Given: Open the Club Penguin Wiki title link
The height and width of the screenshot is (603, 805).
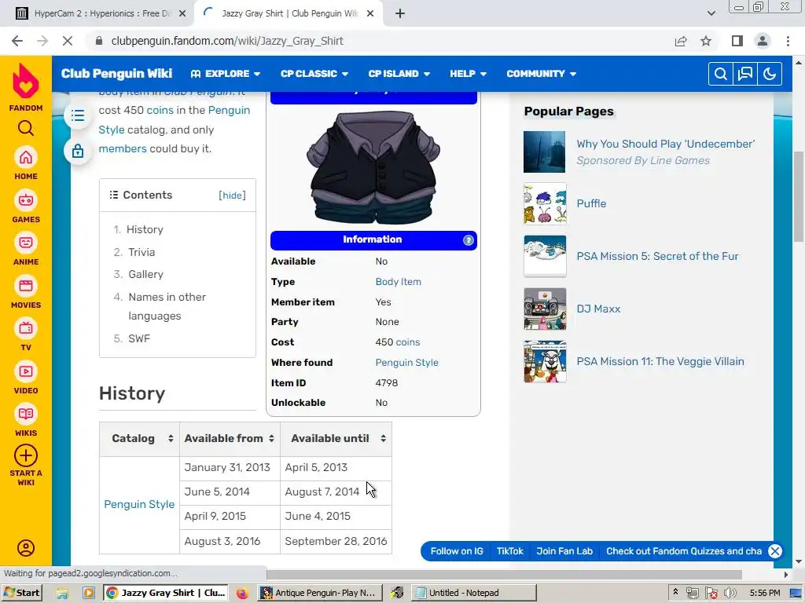Looking at the screenshot, I should pos(116,74).
